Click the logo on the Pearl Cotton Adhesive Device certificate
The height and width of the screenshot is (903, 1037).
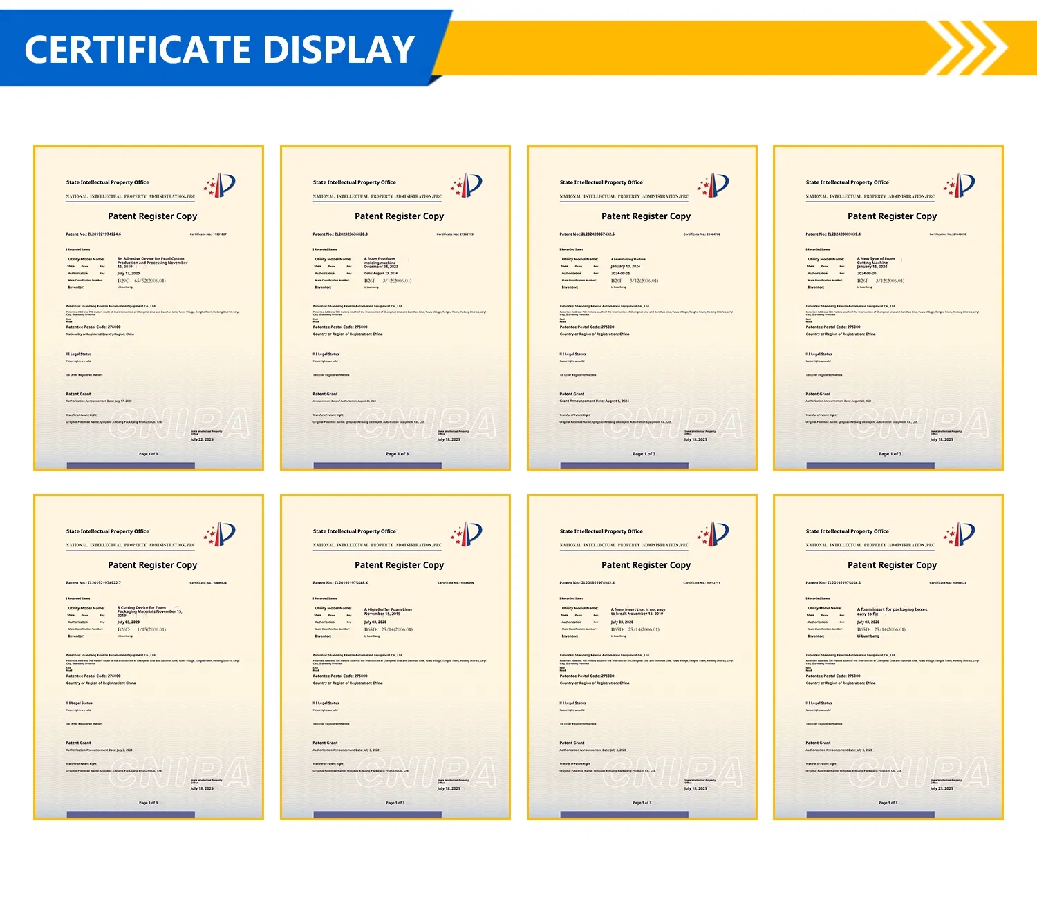tap(220, 185)
